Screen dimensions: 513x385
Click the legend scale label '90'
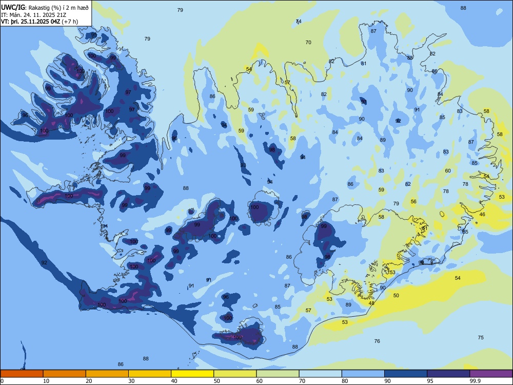coord(387,381)
